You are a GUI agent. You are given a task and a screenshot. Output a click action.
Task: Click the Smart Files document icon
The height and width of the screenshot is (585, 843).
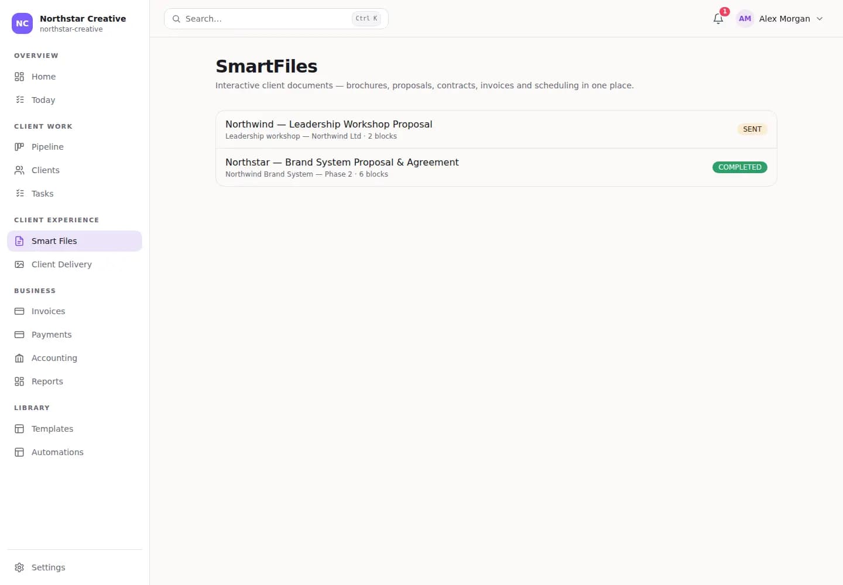19,241
